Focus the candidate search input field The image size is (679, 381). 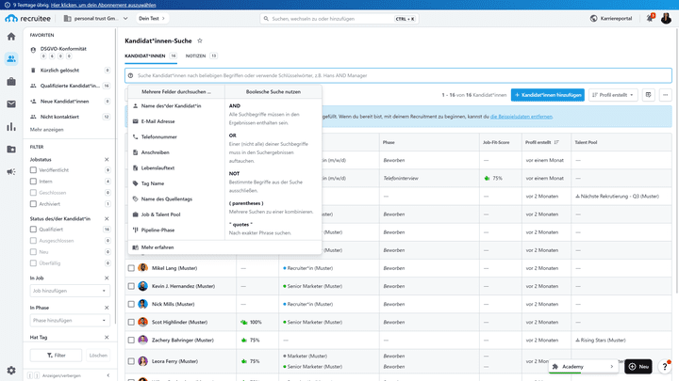click(398, 75)
